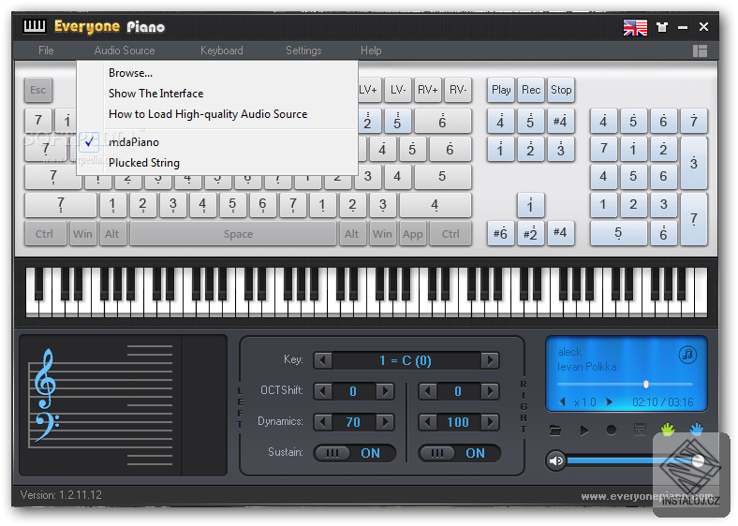The image size is (738, 526).
Task: Open the Help menu
Action: [371, 51]
